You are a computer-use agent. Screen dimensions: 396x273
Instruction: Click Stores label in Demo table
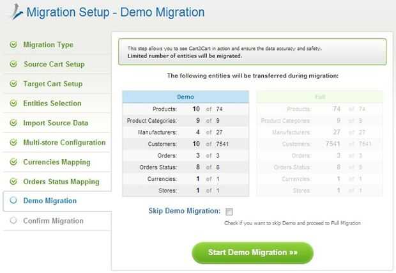coord(167,191)
